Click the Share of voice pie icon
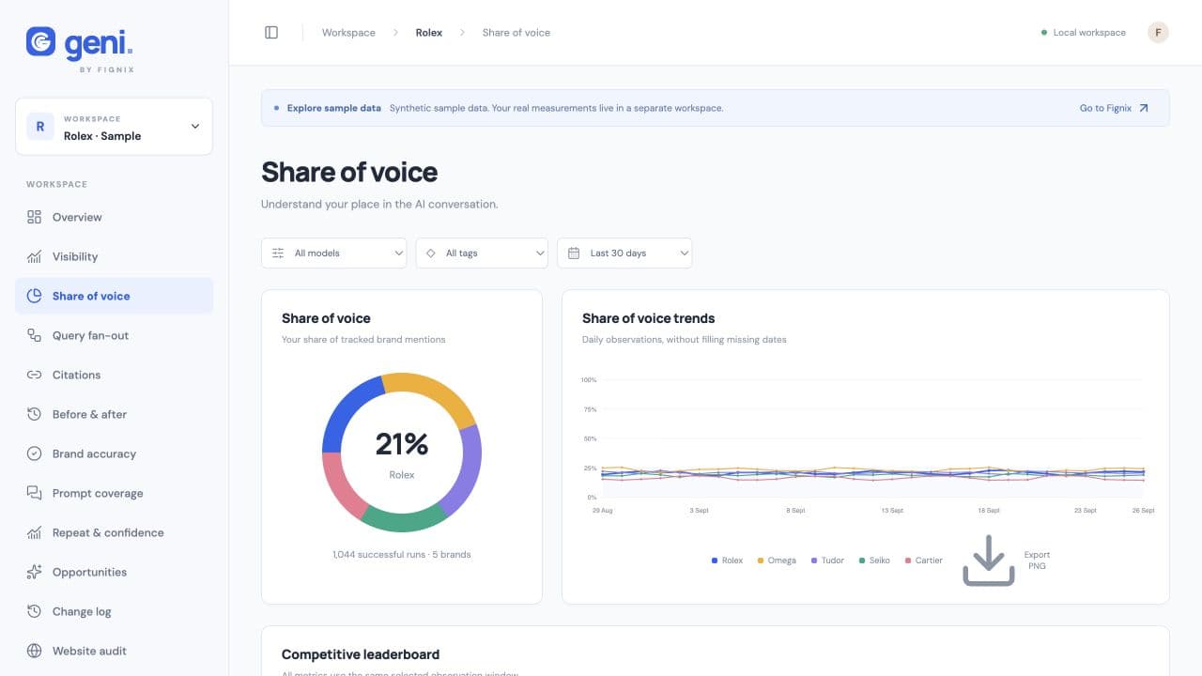 pyautogui.click(x=34, y=296)
